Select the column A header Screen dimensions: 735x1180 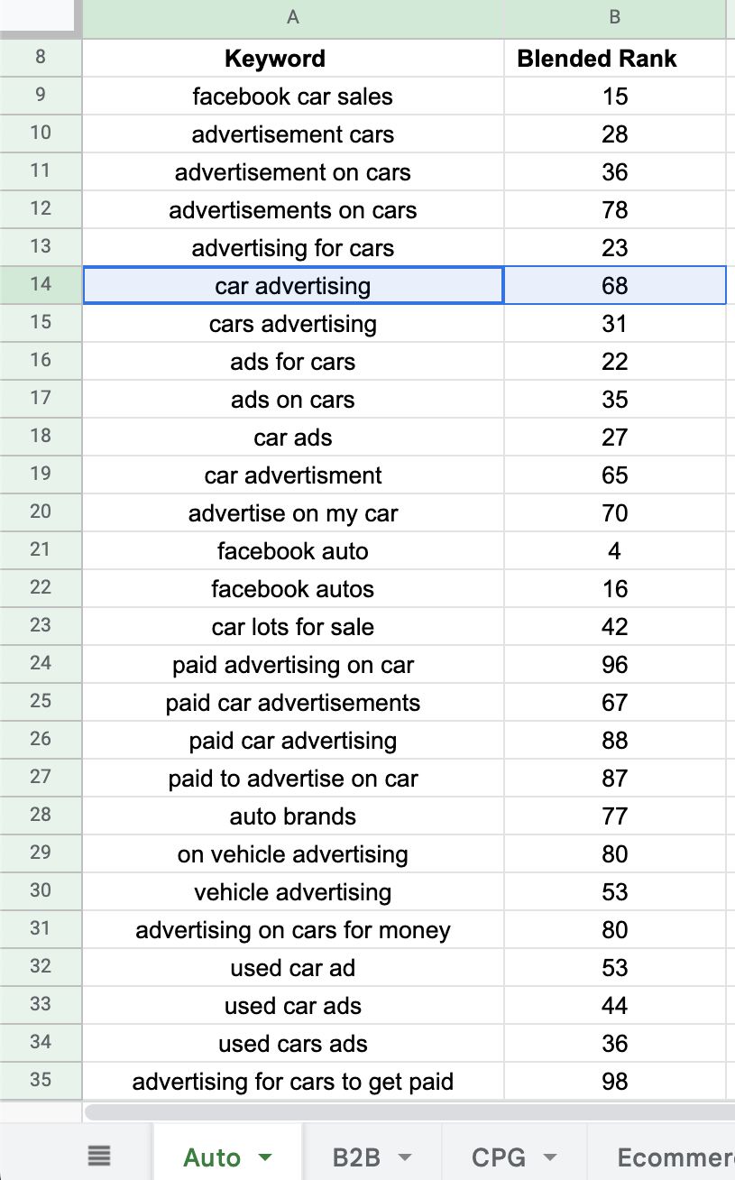click(x=292, y=18)
